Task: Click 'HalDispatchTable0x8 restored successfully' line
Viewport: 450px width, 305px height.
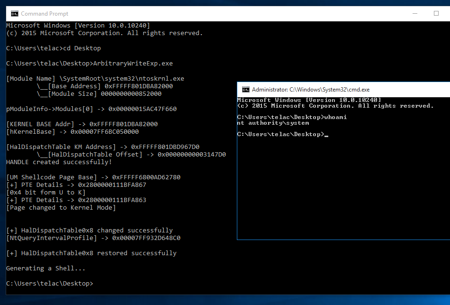Action: click(91, 253)
